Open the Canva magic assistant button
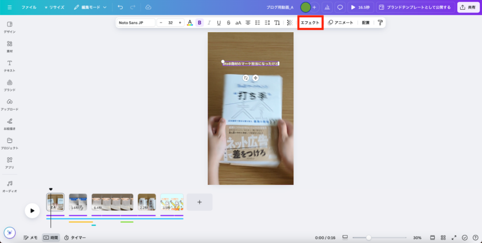This screenshot has height=243, width=482. [9, 232]
